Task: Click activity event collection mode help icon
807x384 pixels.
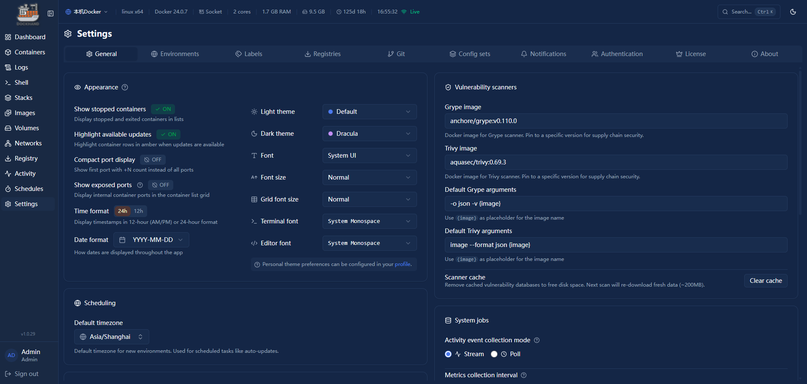Action: (x=537, y=340)
